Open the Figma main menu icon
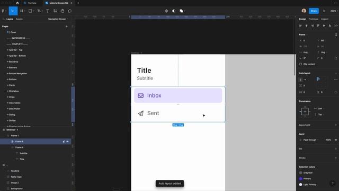Image resolution: width=339 pixels, height=191 pixels. click(3, 11)
